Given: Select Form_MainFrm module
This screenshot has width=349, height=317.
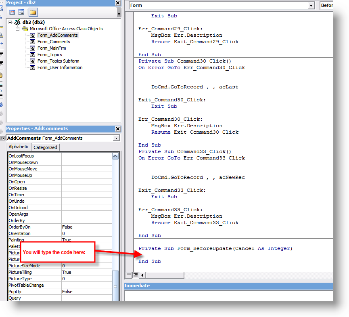Looking at the screenshot, I should pos(52,48).
